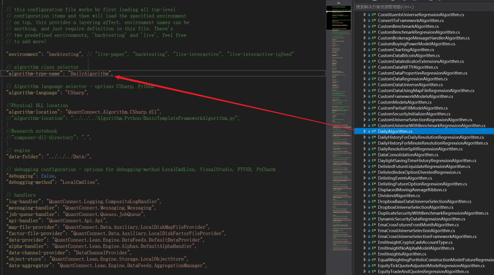Screen dimensions: 494x275
Task: Select EmitInsightCryptoCashAccountType.cs file
Action: pyautogui.click(x=415, y=242)
